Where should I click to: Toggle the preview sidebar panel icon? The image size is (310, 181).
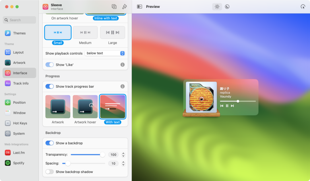coord(139,7)
